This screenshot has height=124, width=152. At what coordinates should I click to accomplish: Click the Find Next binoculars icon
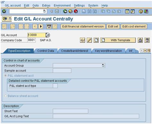pyautogui.click(x=95, y=11)
